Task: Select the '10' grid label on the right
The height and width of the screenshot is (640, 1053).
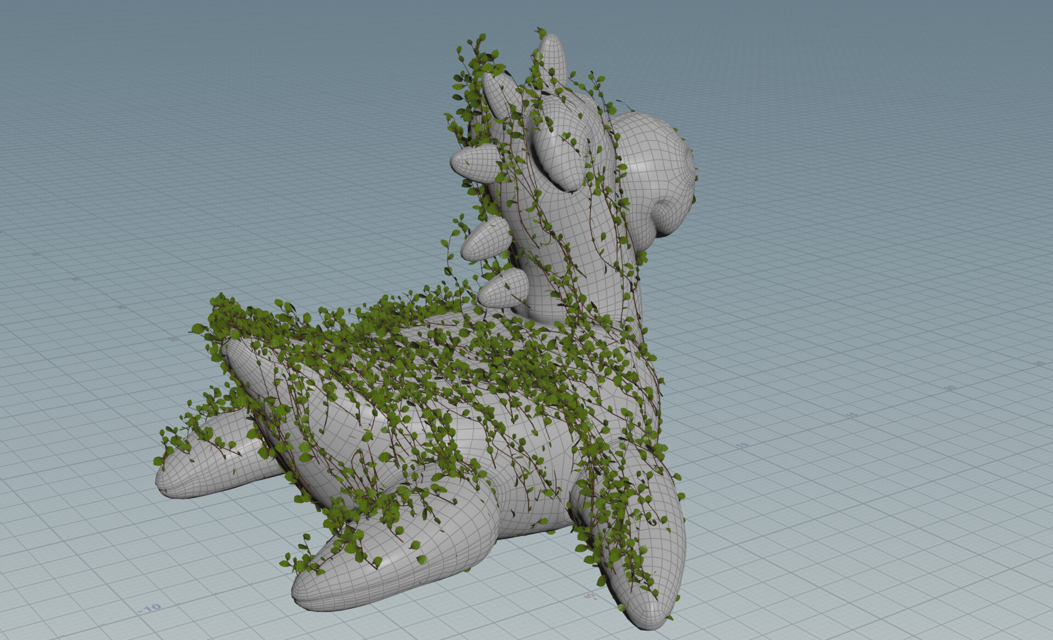Action: (742, 446)
